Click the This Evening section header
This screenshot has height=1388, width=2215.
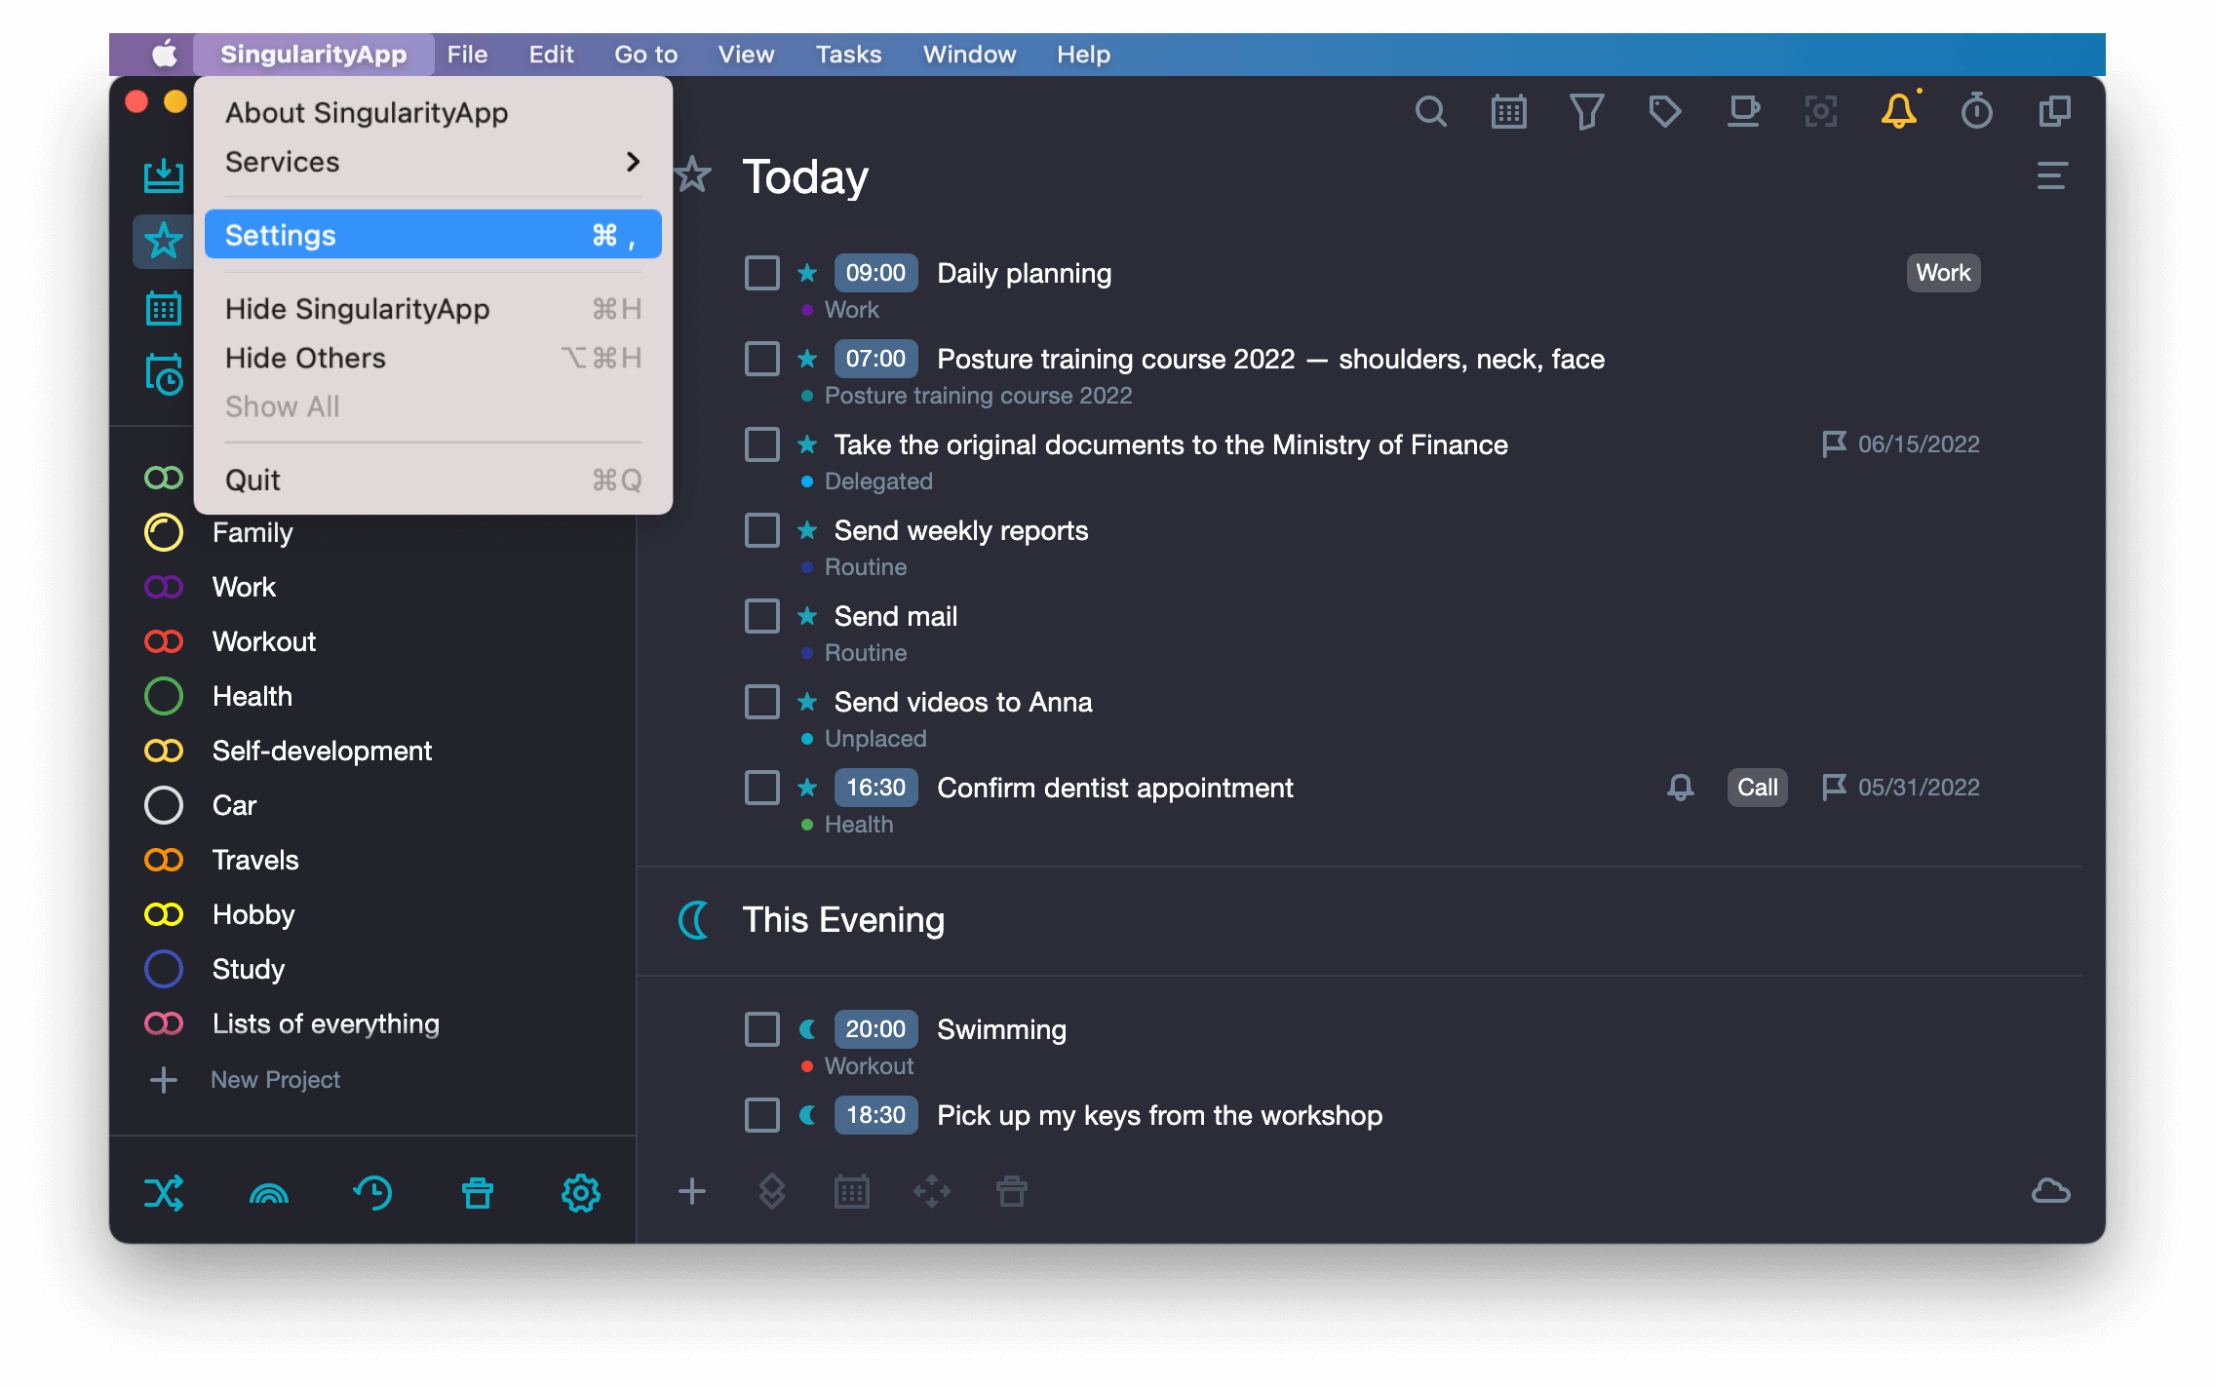point(843,920)
